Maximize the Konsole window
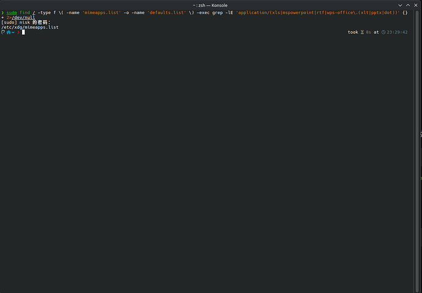Image resolution: width=422 pixels, height=293 pixels. click(408, 6)
